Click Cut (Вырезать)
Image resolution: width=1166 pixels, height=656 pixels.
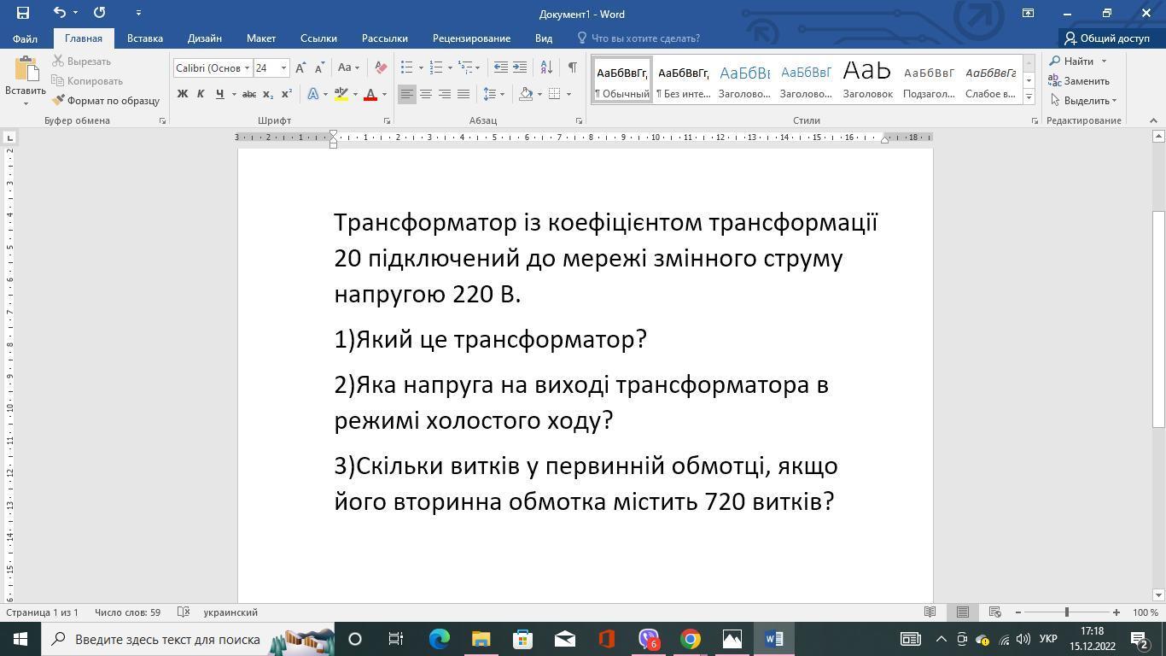[x=81, y=61]
